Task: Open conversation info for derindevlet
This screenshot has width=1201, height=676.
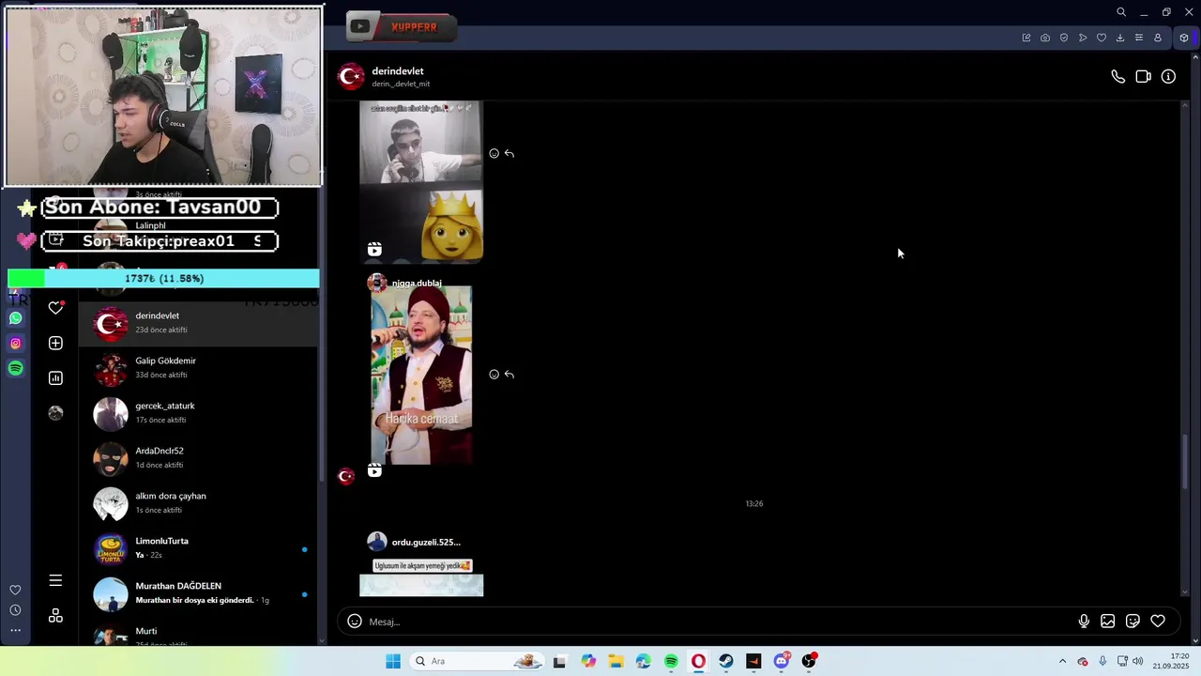Action: point(1168,77)
